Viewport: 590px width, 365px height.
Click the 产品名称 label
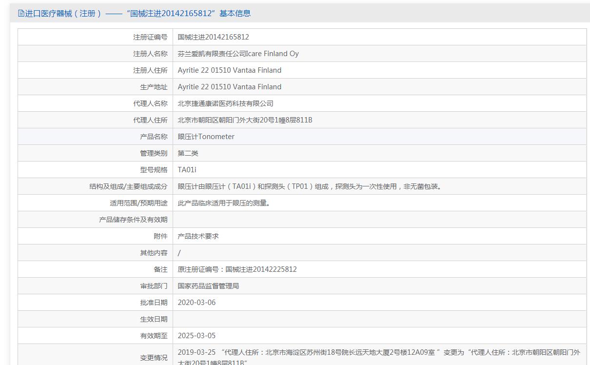154,137
